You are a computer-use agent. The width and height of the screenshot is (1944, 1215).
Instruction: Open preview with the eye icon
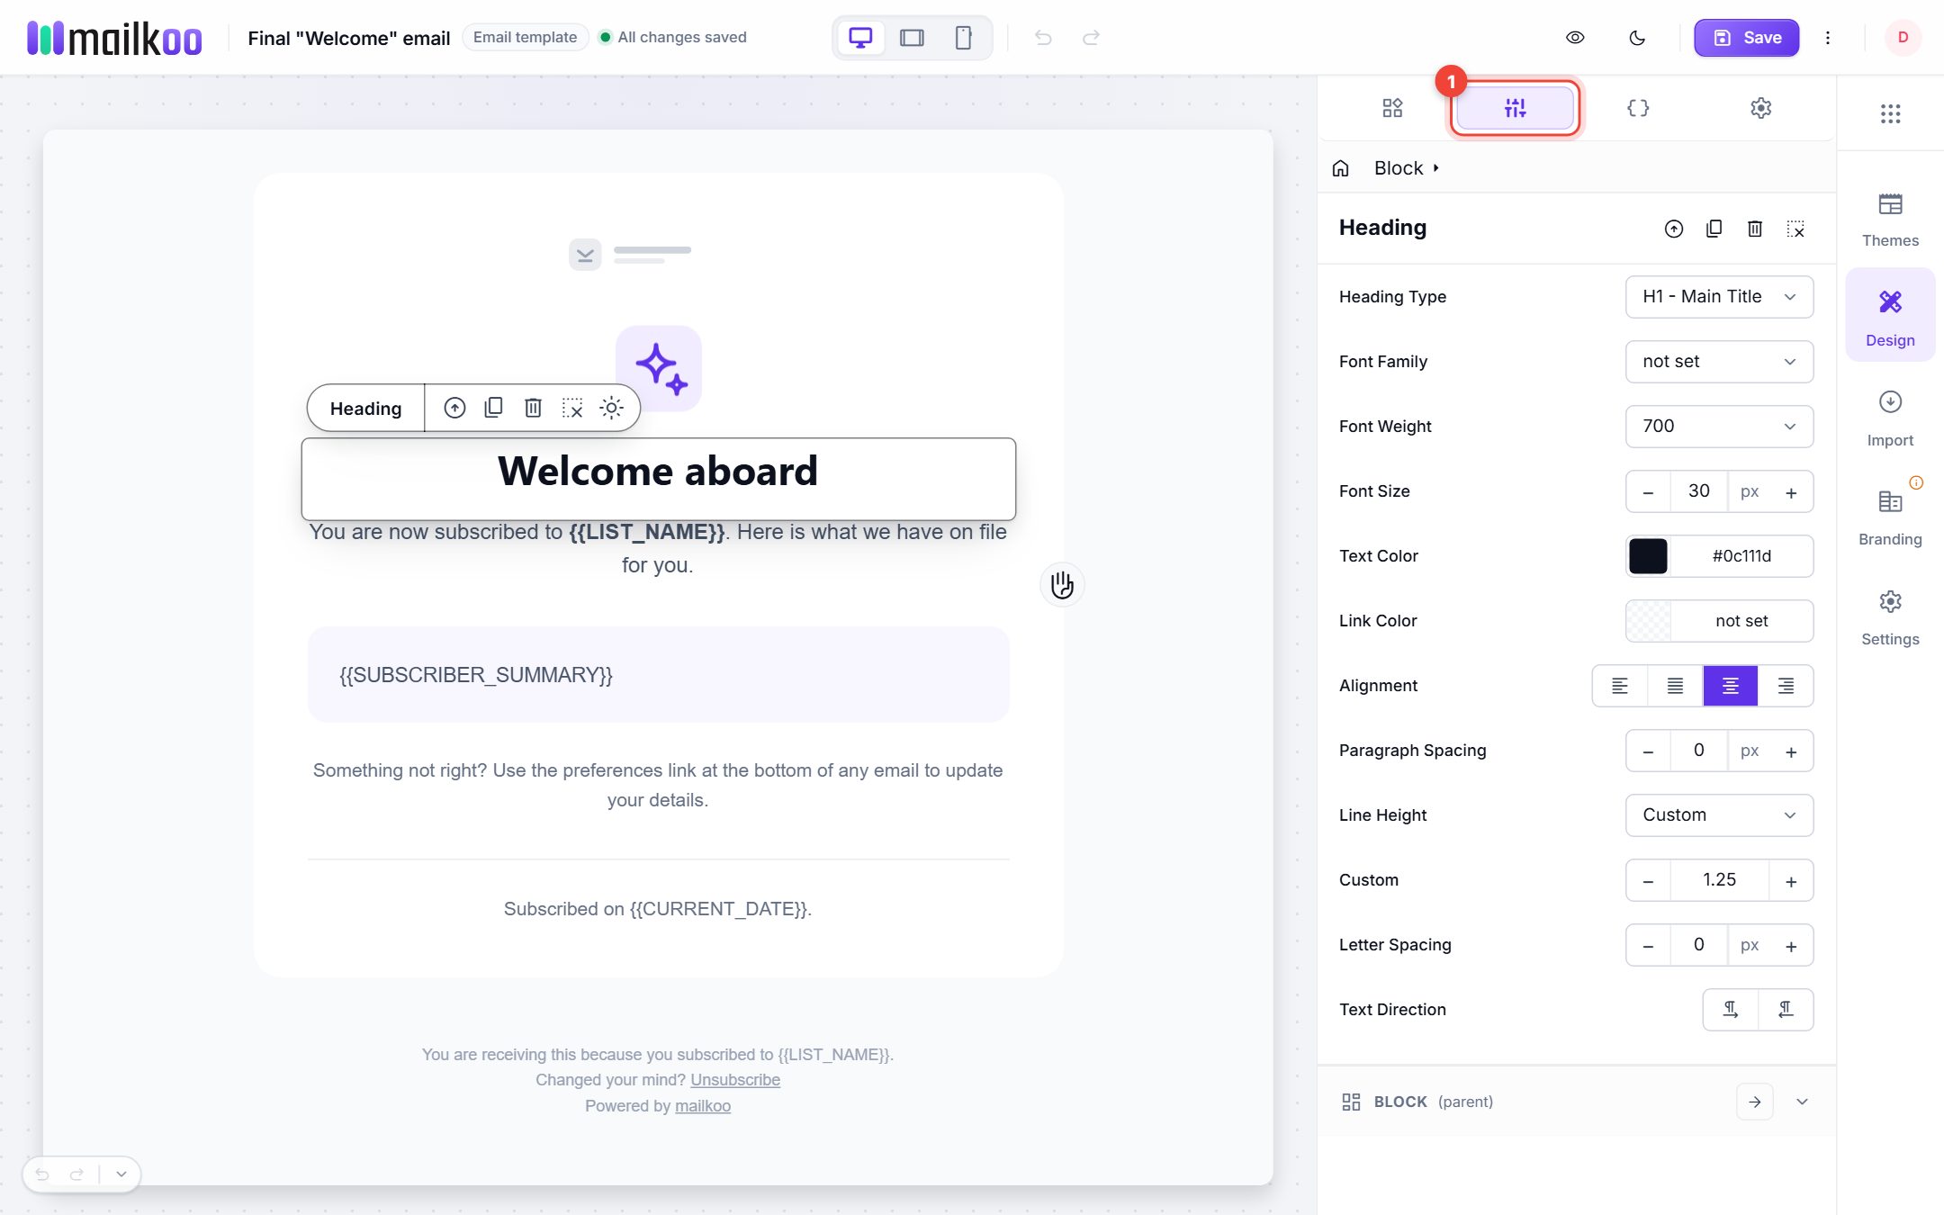pos(1575,38)
